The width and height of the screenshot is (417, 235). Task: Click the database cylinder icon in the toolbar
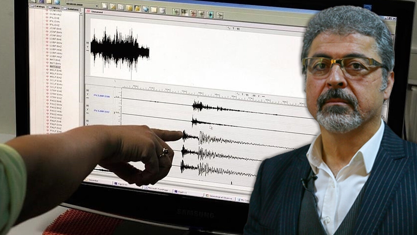point(163,10)
